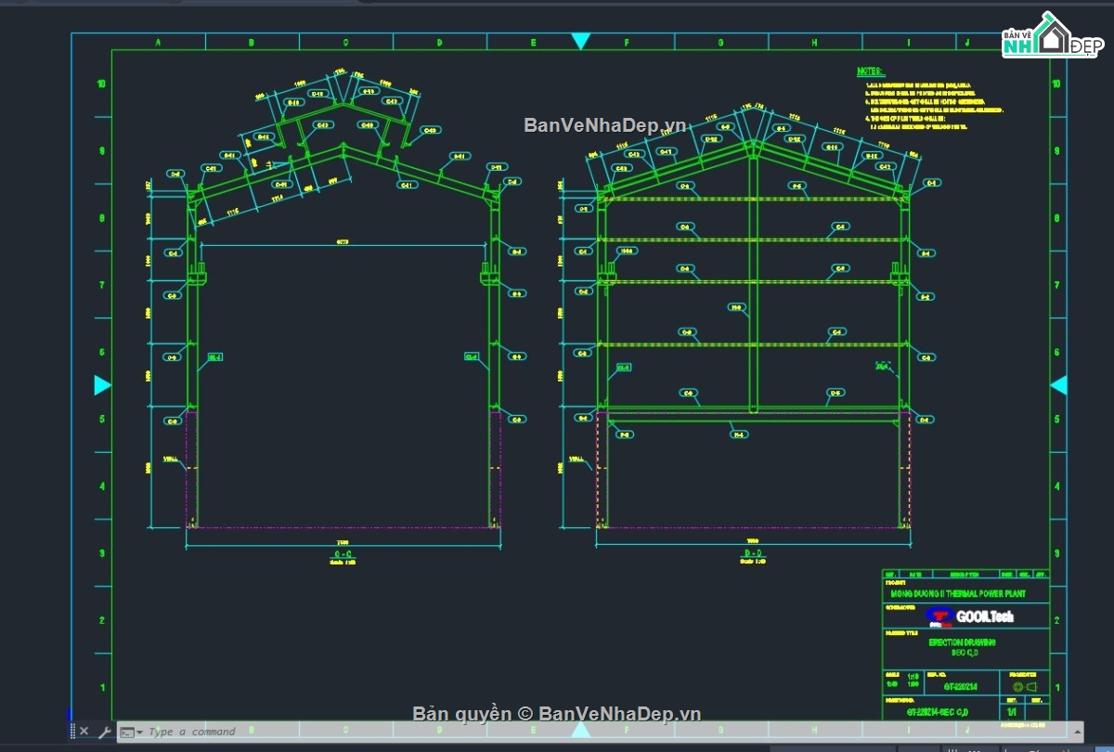This screenshot has width=1114, height=752.
Task: Click row number 5 on left sheet border
Action: pyautogui.click(x=102, y=419)
